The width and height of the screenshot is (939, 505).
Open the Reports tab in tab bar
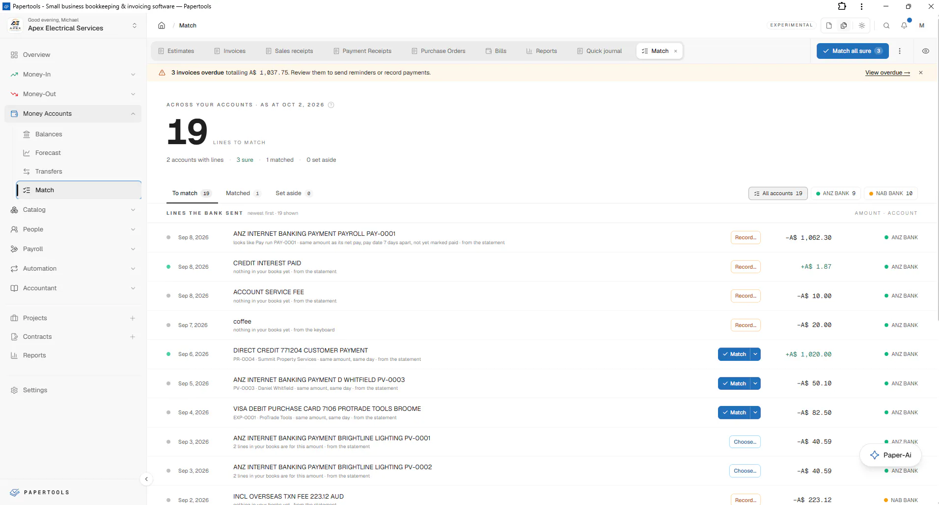pyautogui.click(x=542, y=51)
